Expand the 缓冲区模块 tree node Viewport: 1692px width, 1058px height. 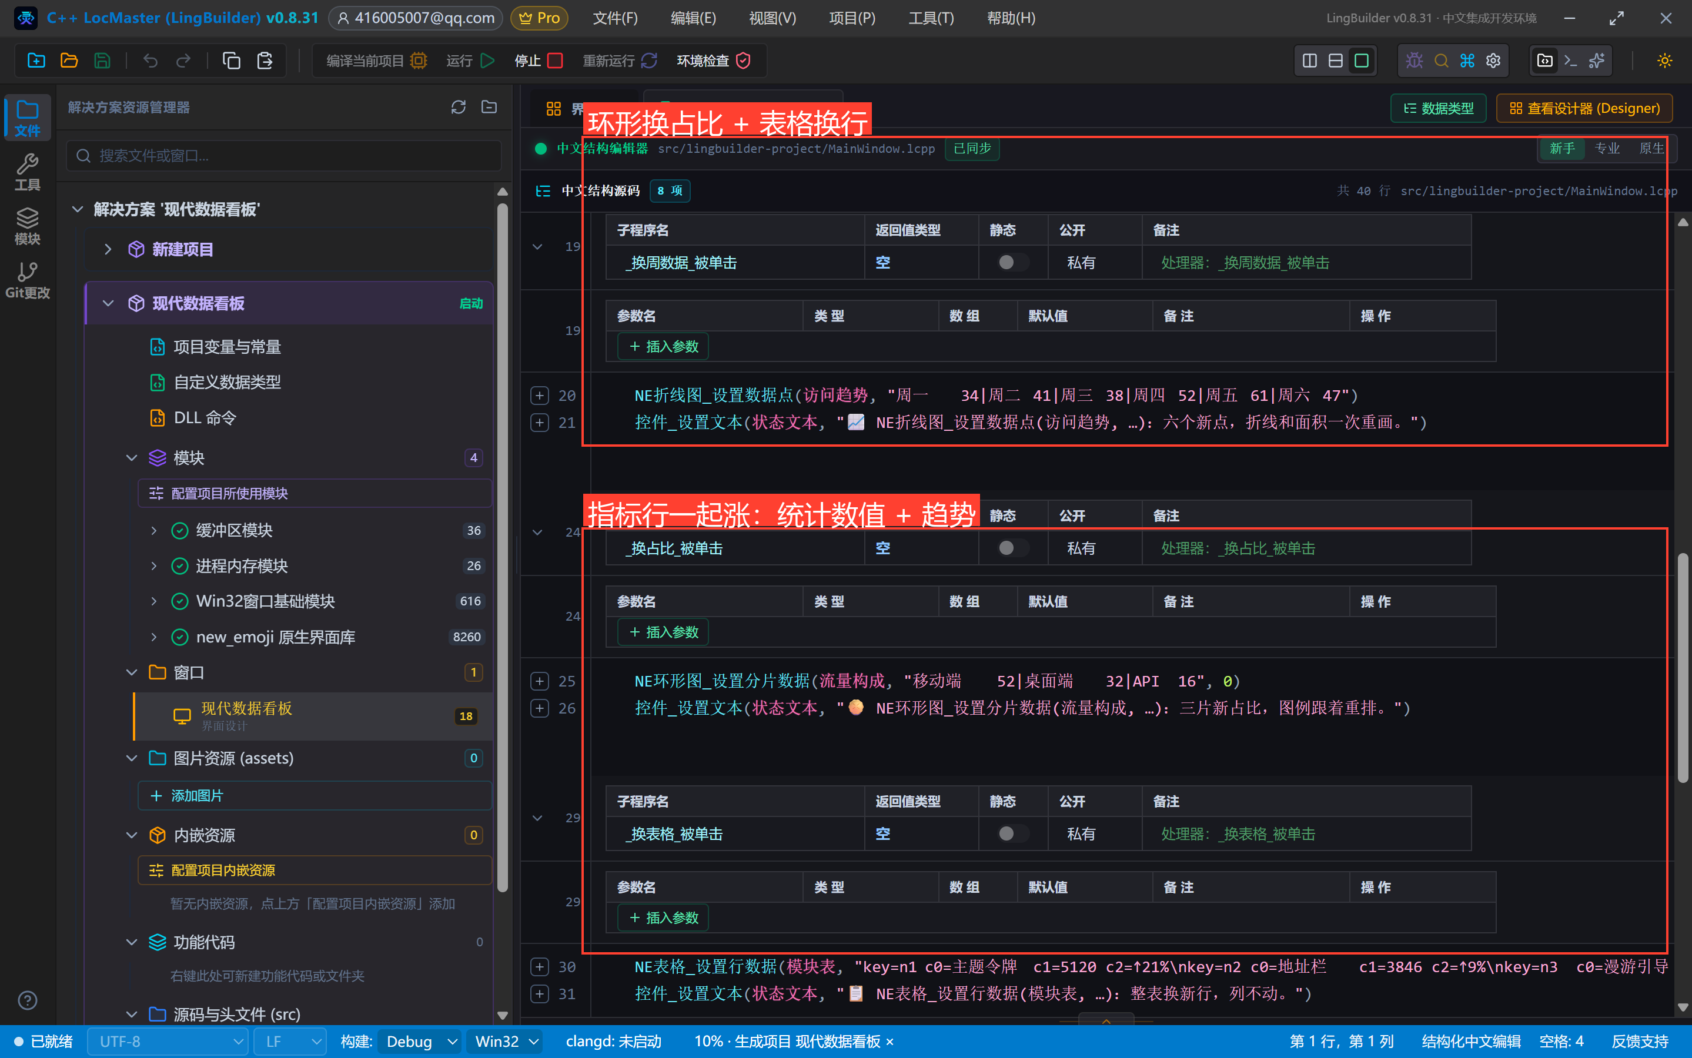tap(154, 530)
